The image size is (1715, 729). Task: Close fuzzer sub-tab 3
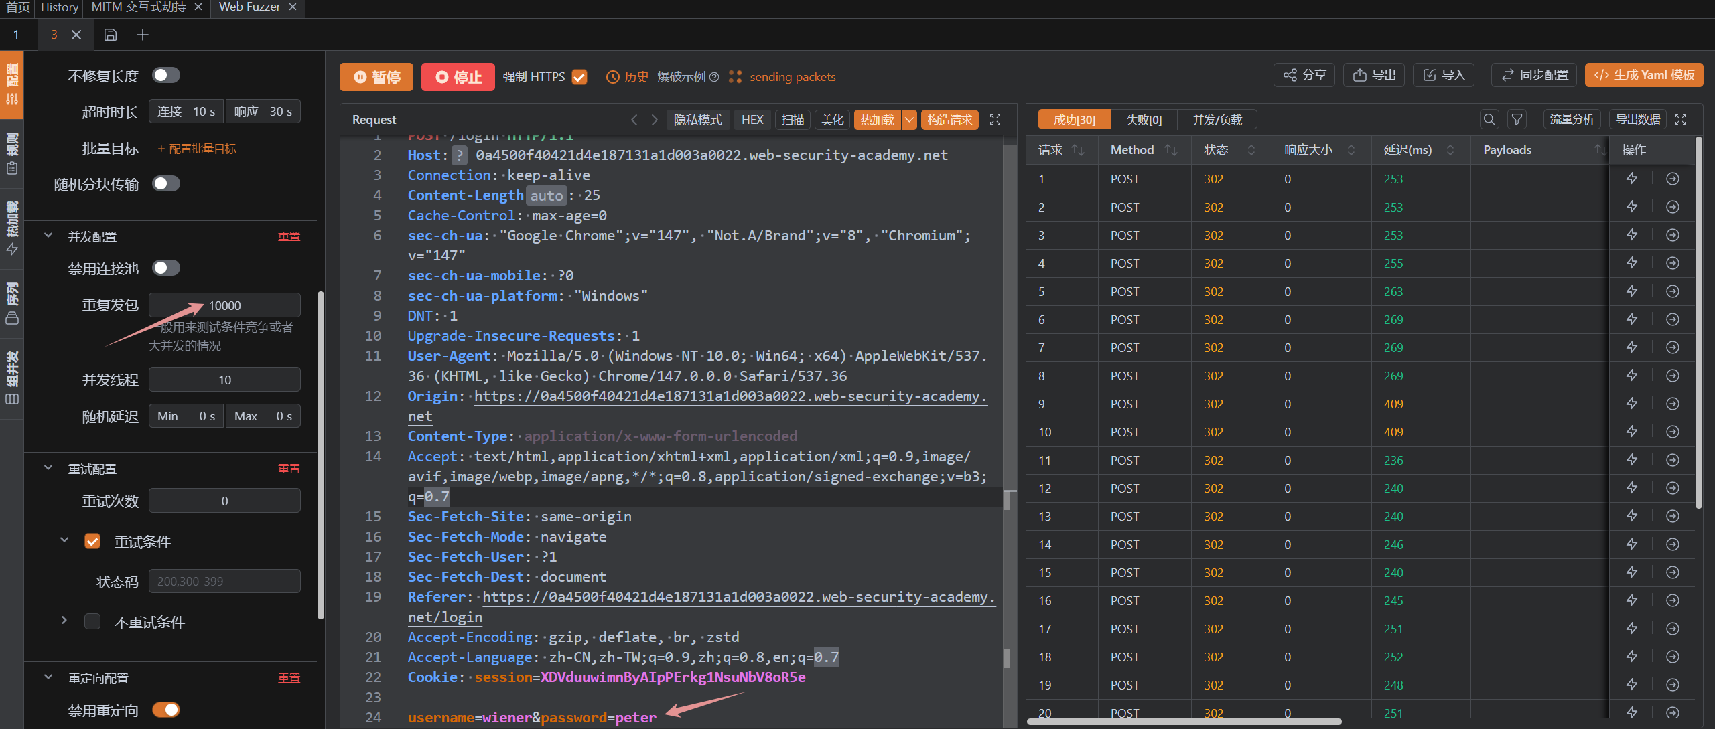(x=76, y=35)
